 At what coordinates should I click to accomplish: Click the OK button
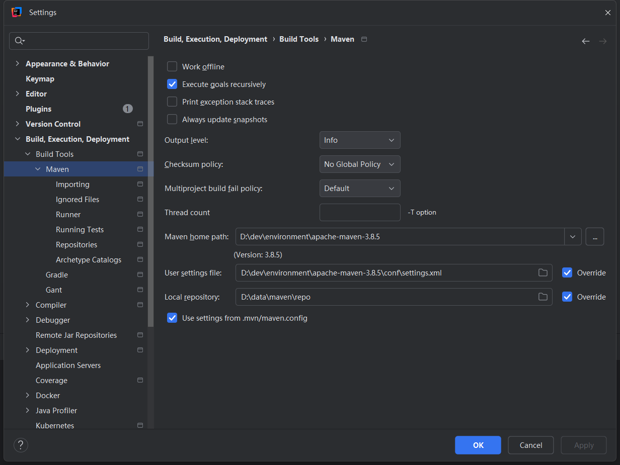tap(478, 445)
